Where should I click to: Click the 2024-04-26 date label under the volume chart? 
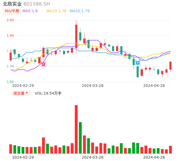(154, 157)
